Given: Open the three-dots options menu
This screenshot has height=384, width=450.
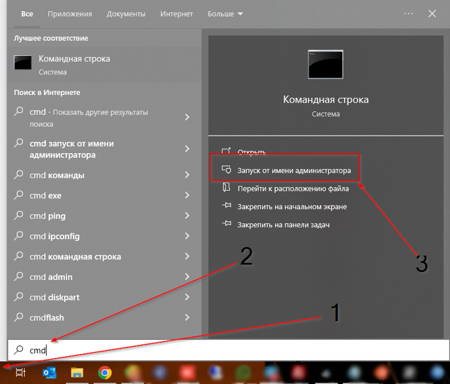Looking at the screenshot, I should tap(408, 14).
